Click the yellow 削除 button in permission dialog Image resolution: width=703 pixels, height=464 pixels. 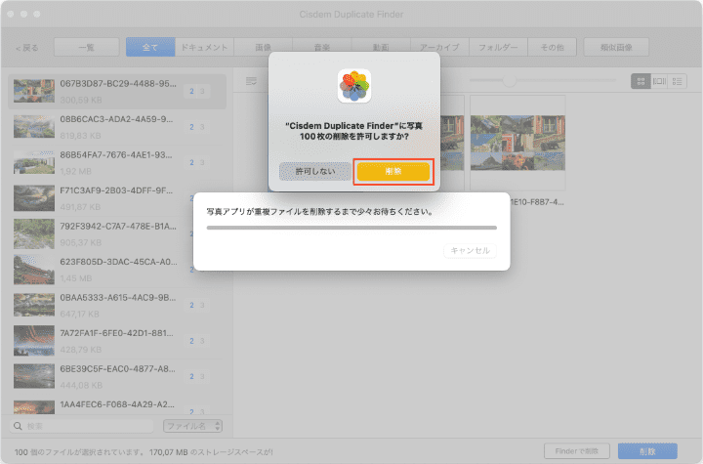click(x=393, y=171)
